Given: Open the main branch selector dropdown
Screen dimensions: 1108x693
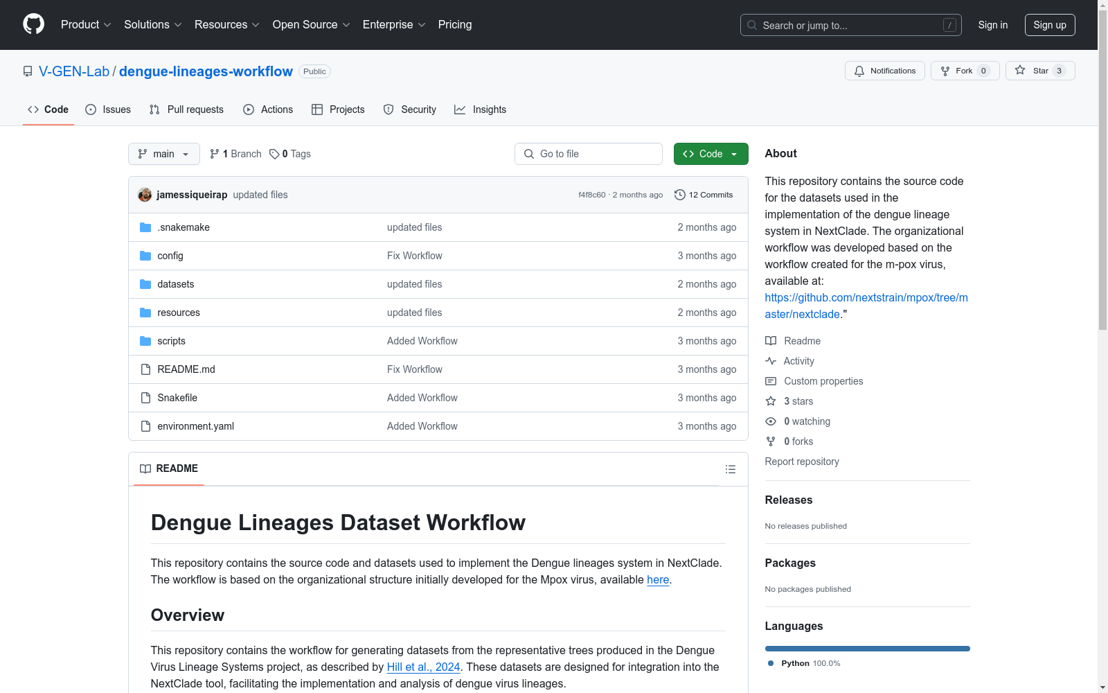Looking at the screenshot, I should [164, 154].
